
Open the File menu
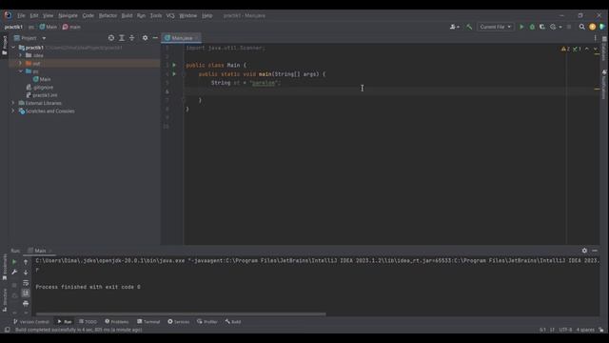click(x=21, y=15)
